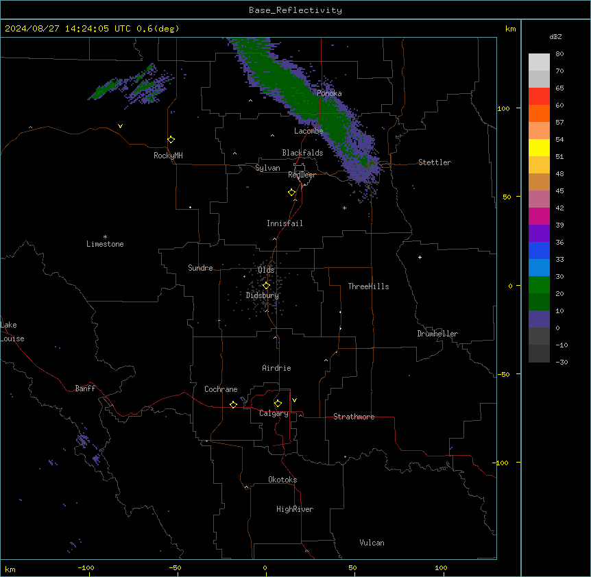Select the white swatch between 80 and 70

539,62
